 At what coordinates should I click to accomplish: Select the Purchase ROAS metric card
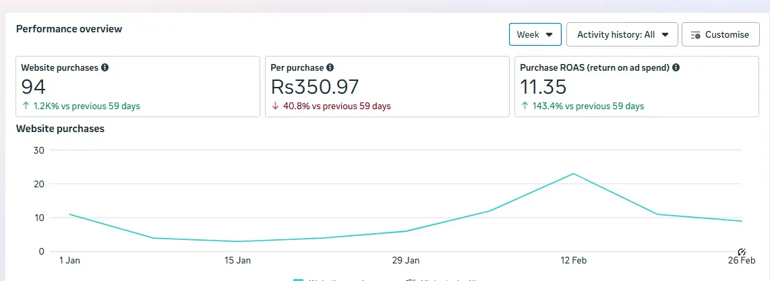pyautogui.click(x=637, y=87)
